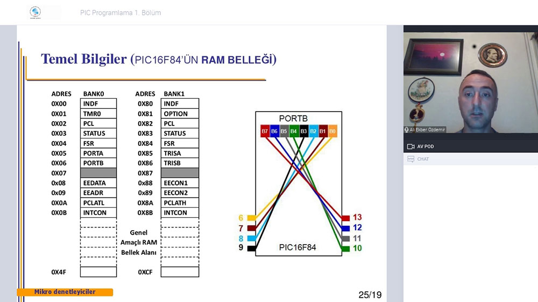
Task: Click the FSR cell in BANK0
Action: 98,143
